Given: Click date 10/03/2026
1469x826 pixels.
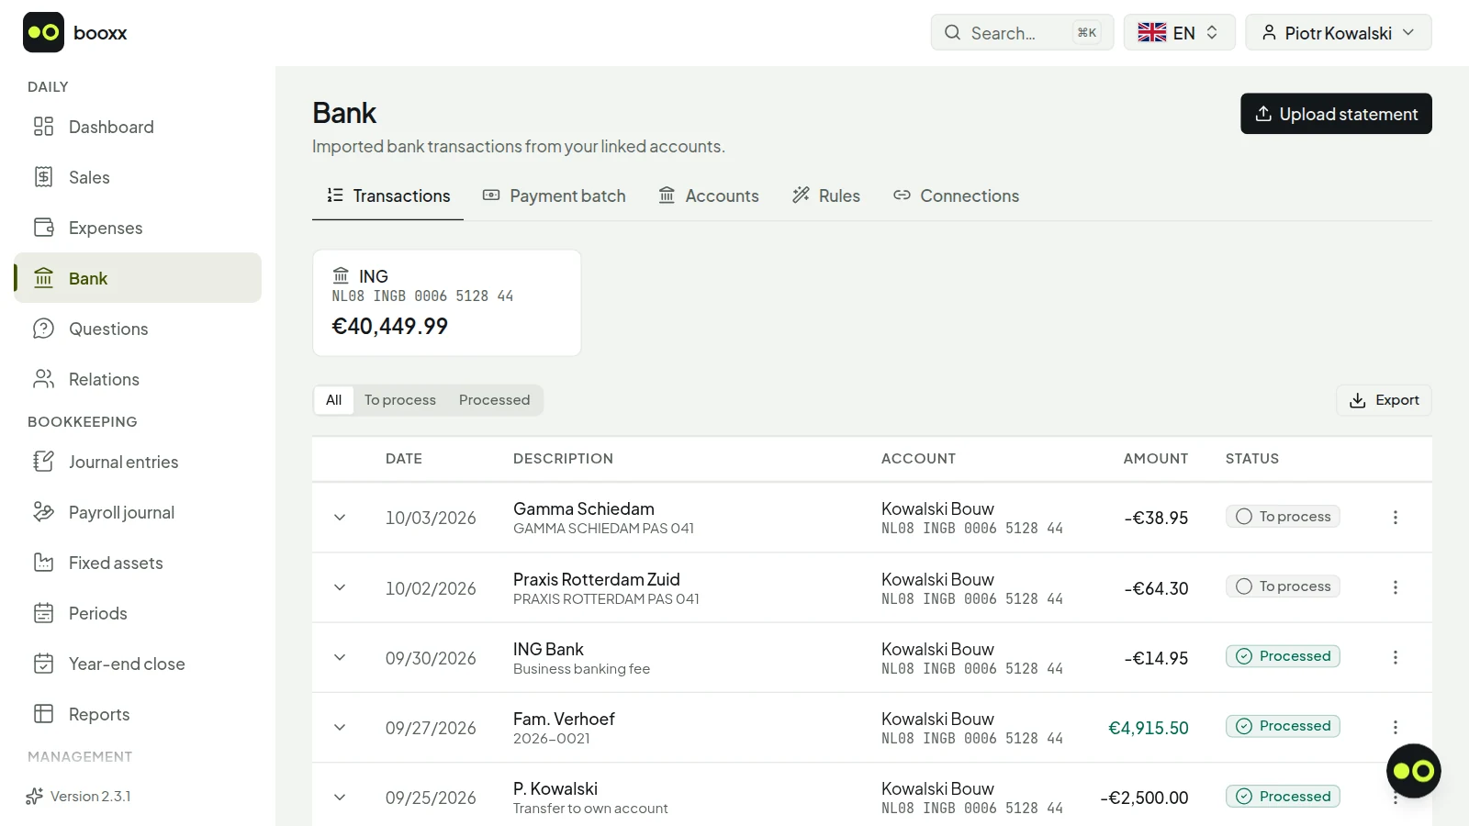Looking at the screenshot, I should click(x=431, y=518).
